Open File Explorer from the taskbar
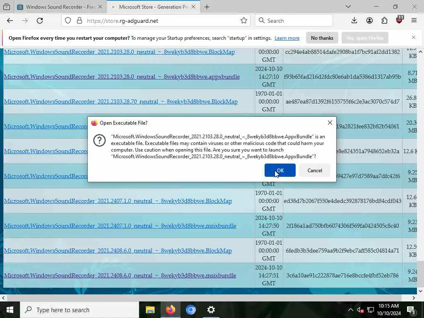Image resolution: width=424 pixels, height=318 pixels. click(x=150, y=310)
